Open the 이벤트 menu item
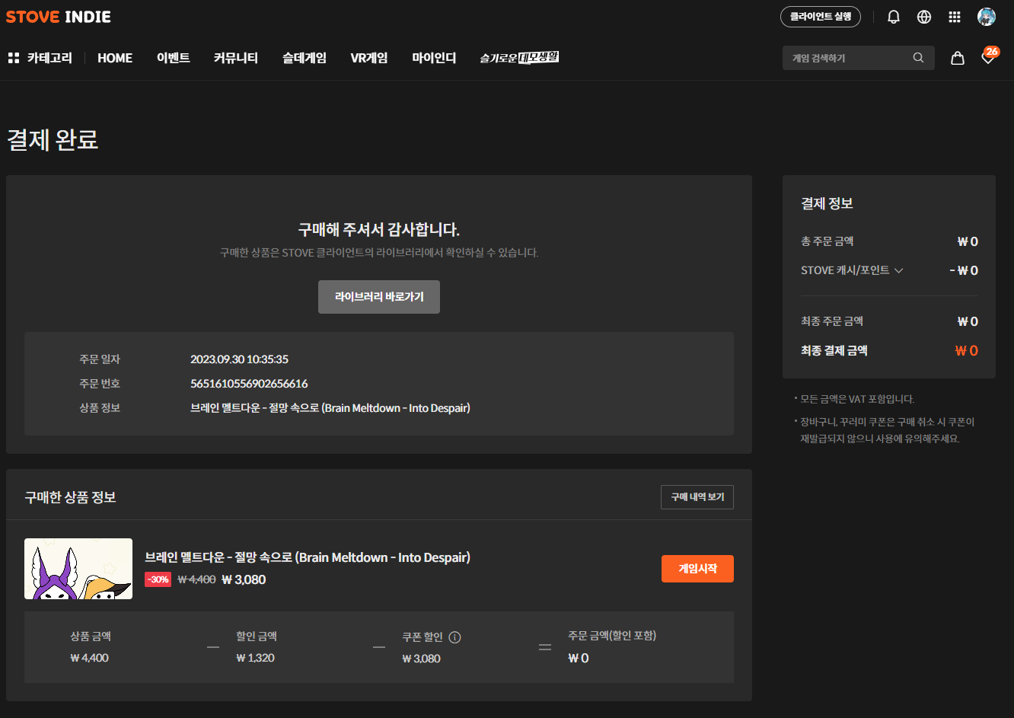 tap(173, 58)
